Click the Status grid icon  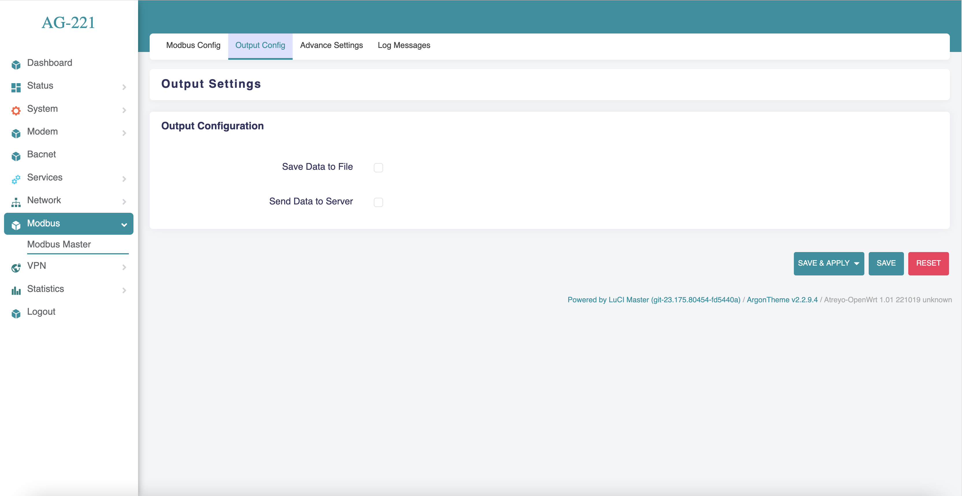(16, 87)
